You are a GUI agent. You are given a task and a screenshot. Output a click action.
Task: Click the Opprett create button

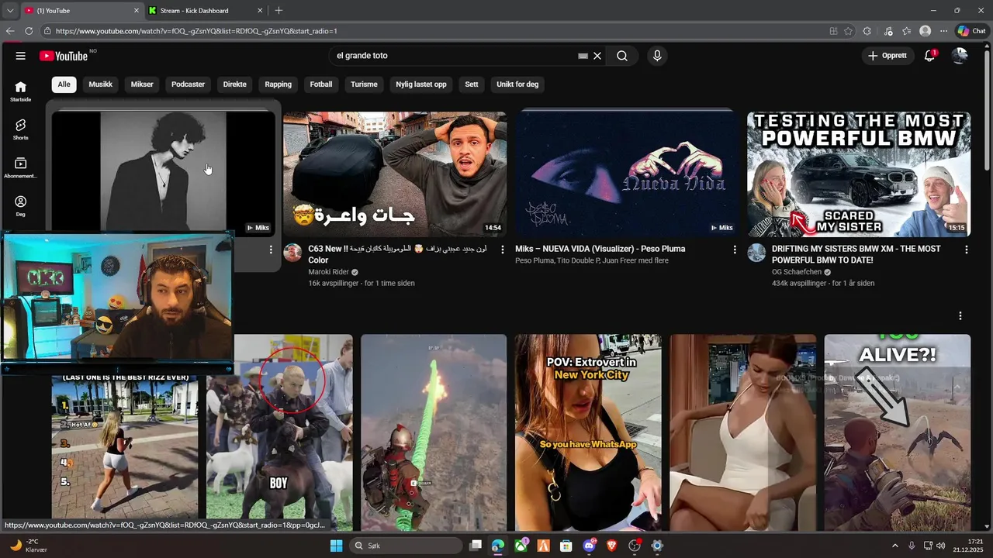point(887,56)
